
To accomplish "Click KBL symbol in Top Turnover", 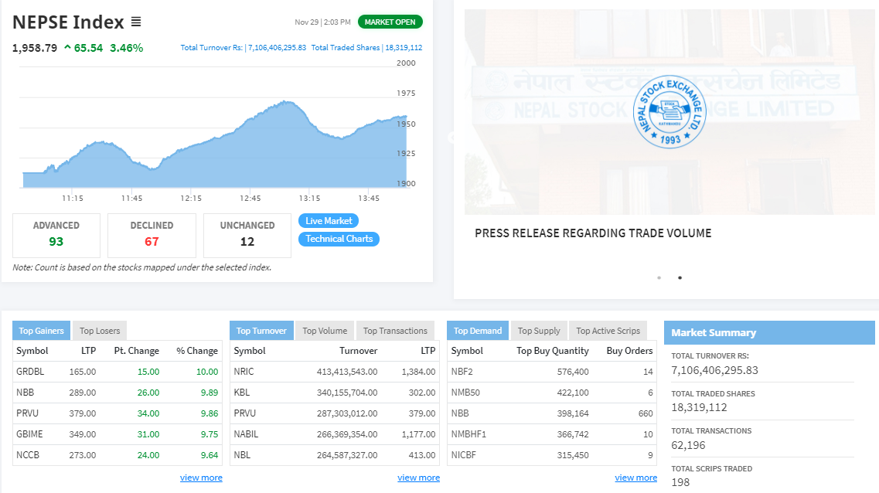I will point(242,393).
